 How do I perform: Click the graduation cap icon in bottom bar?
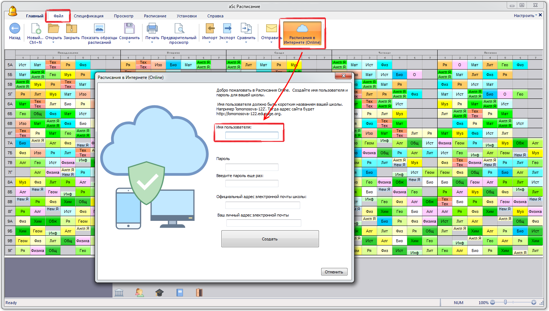tap(159, 293)
